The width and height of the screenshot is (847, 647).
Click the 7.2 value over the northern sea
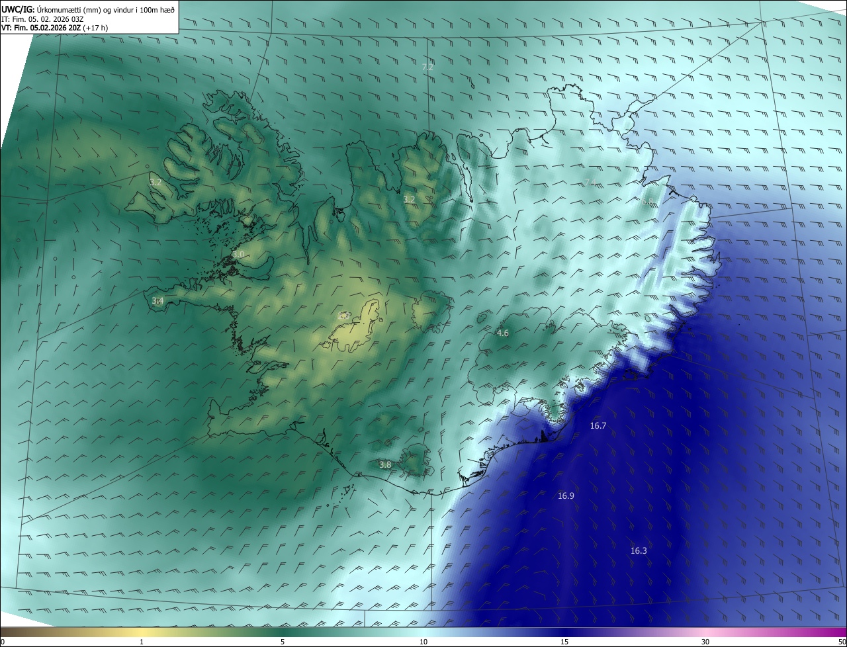(x=427, y=67)
